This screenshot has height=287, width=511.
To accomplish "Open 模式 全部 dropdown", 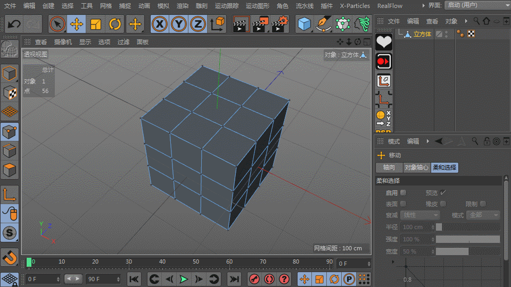I will (483, 215).
